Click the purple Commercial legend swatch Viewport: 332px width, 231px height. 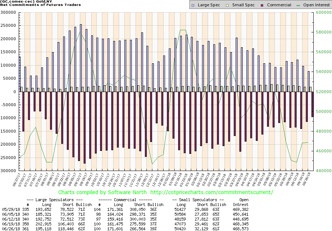click(262, 5)
